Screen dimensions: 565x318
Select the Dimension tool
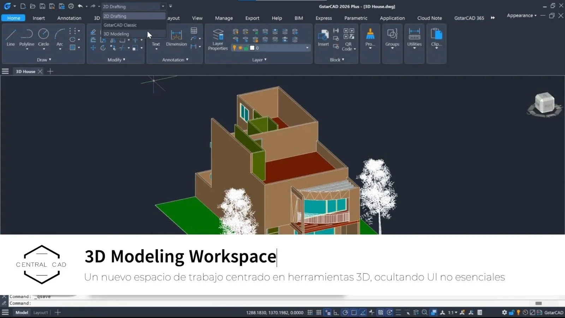click(176, 37)
